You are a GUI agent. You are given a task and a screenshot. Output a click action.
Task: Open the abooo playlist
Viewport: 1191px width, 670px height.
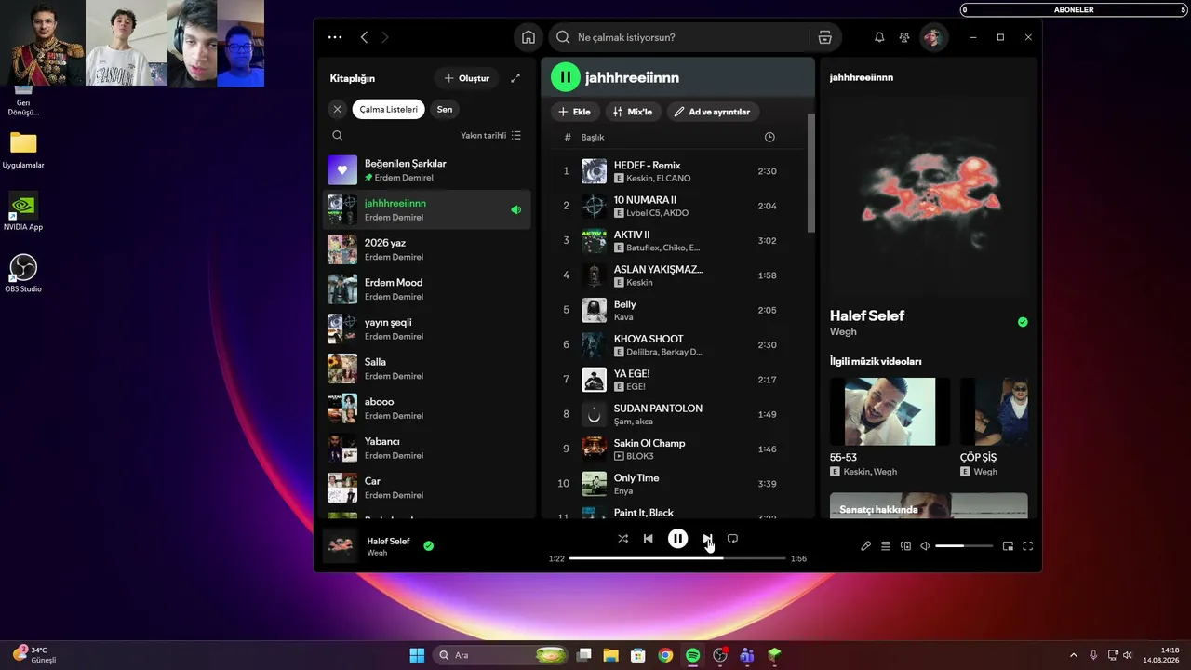[427, 409]
